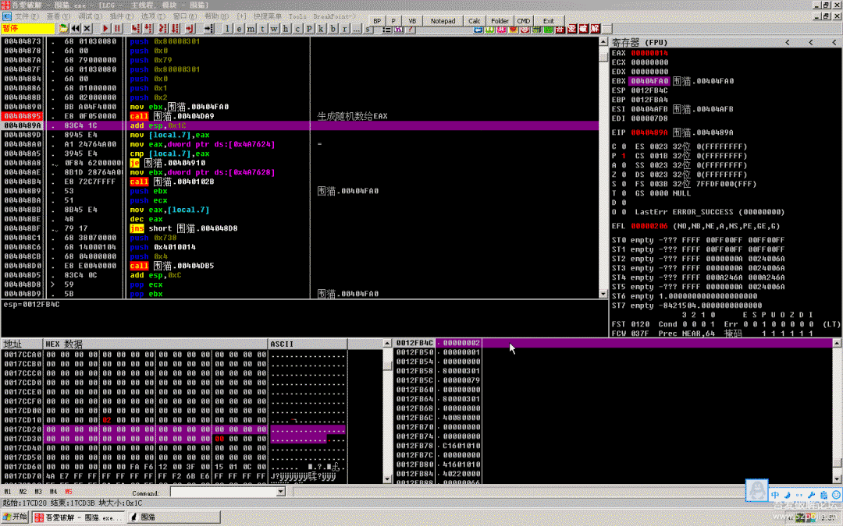
Task: Show the Call stack via the 'k' button
Action: pyautogui.click(x=321, y=29)
